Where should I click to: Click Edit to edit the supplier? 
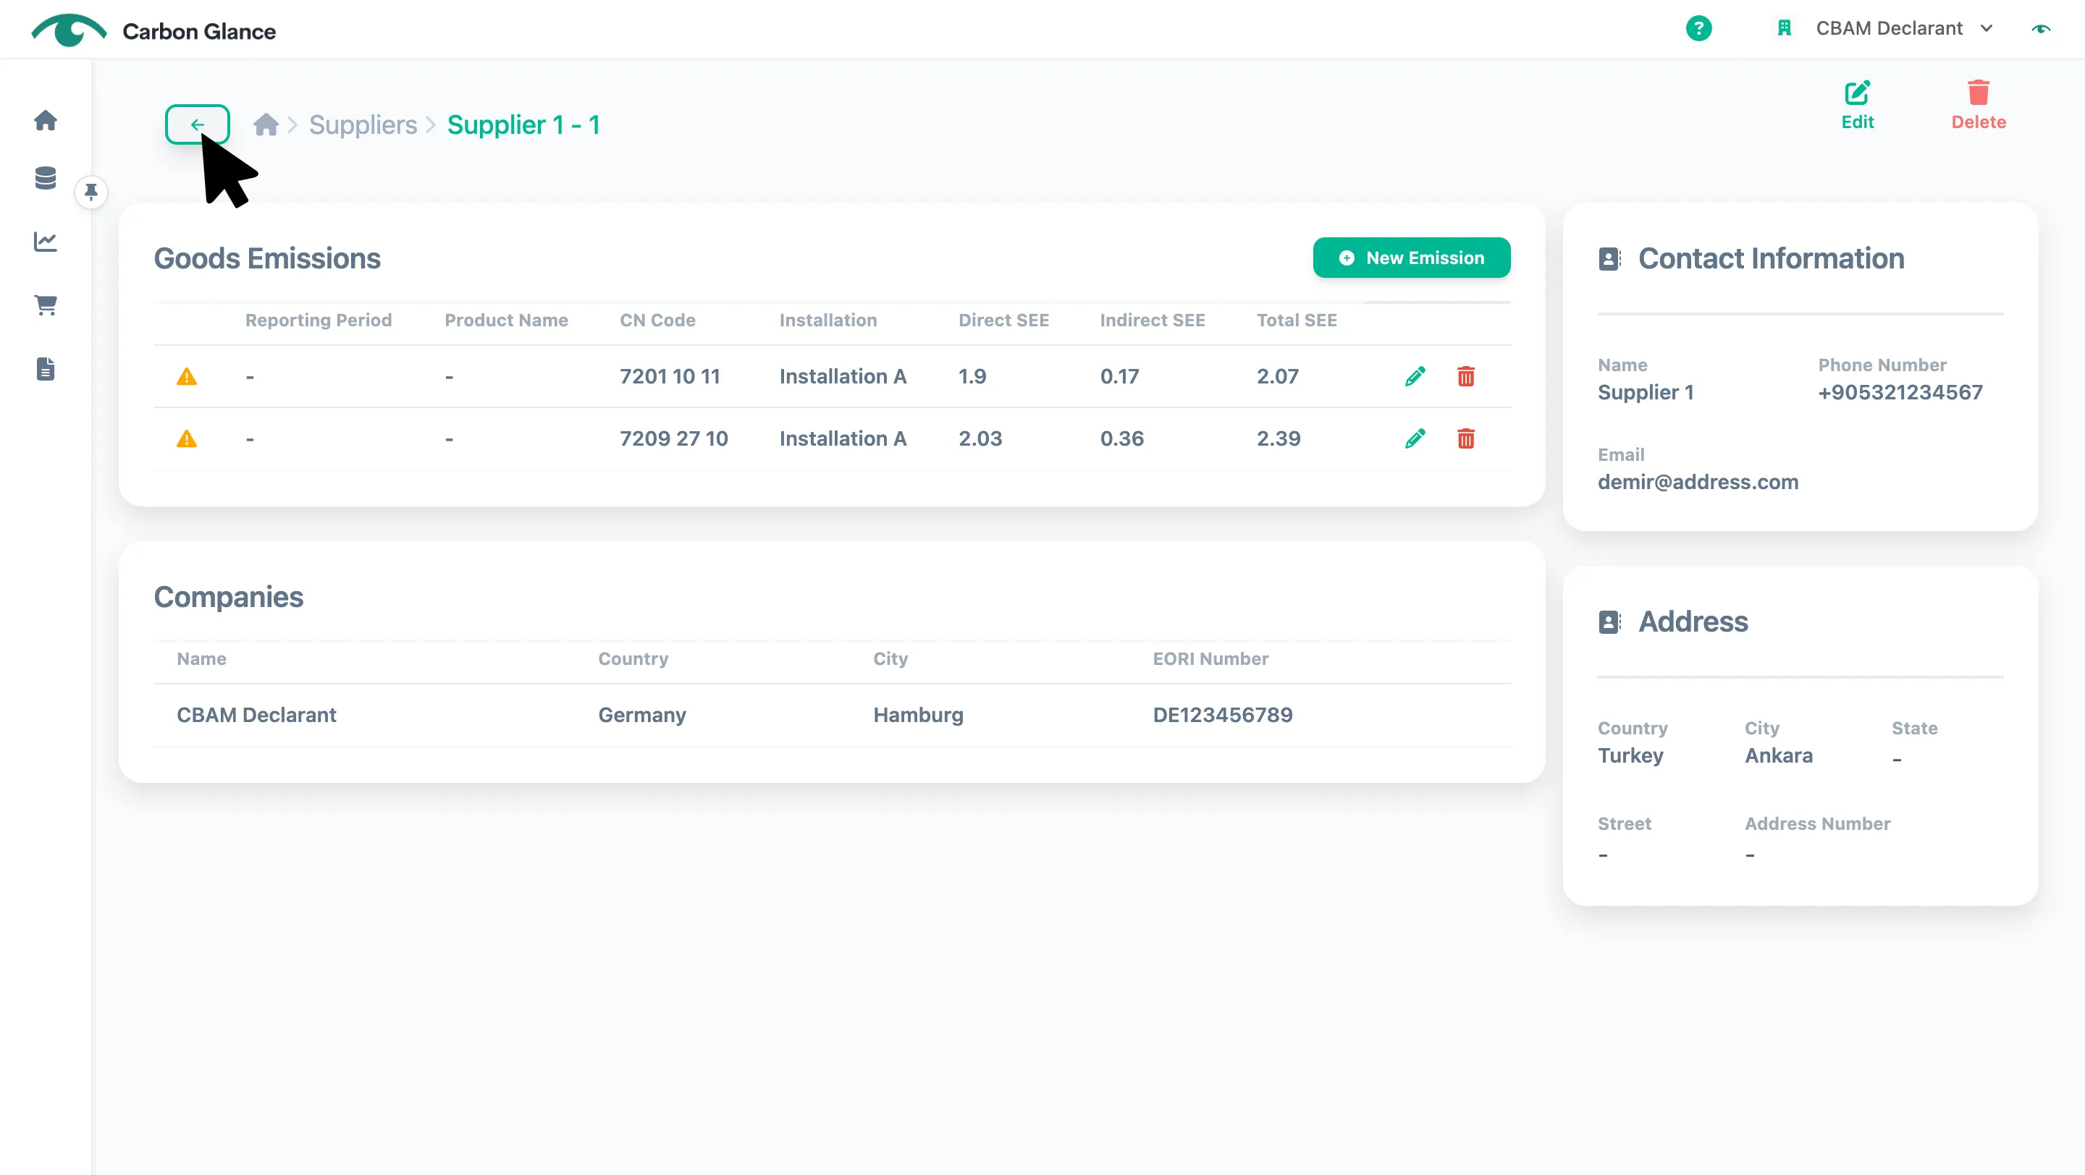pos(1857,105)
